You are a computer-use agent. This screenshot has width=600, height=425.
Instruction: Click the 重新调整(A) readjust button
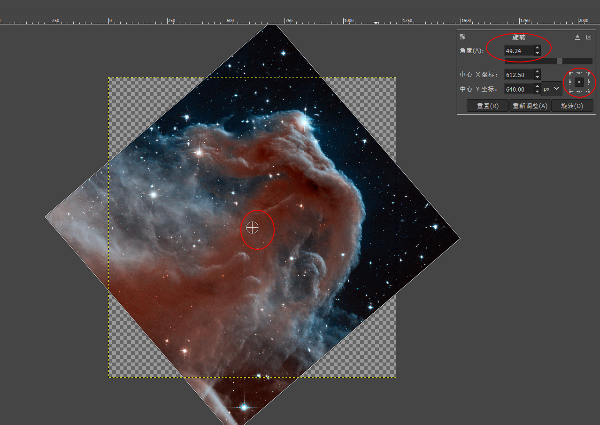pos(530,106)
